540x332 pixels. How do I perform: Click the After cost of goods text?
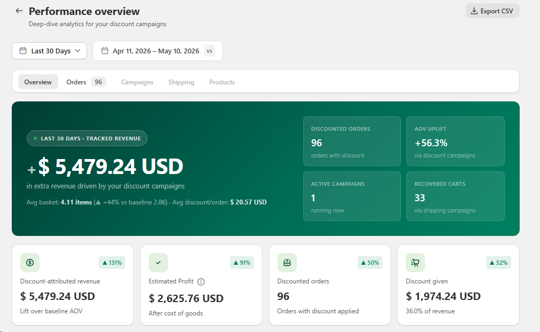point(176,313)
